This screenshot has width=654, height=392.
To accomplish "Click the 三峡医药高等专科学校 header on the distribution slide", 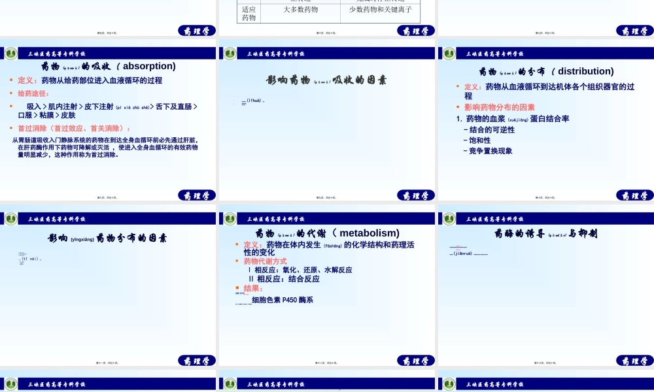I will tap(494, 54).
